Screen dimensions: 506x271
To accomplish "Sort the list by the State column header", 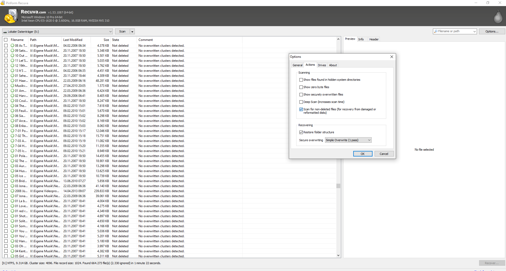I will 124,40.
